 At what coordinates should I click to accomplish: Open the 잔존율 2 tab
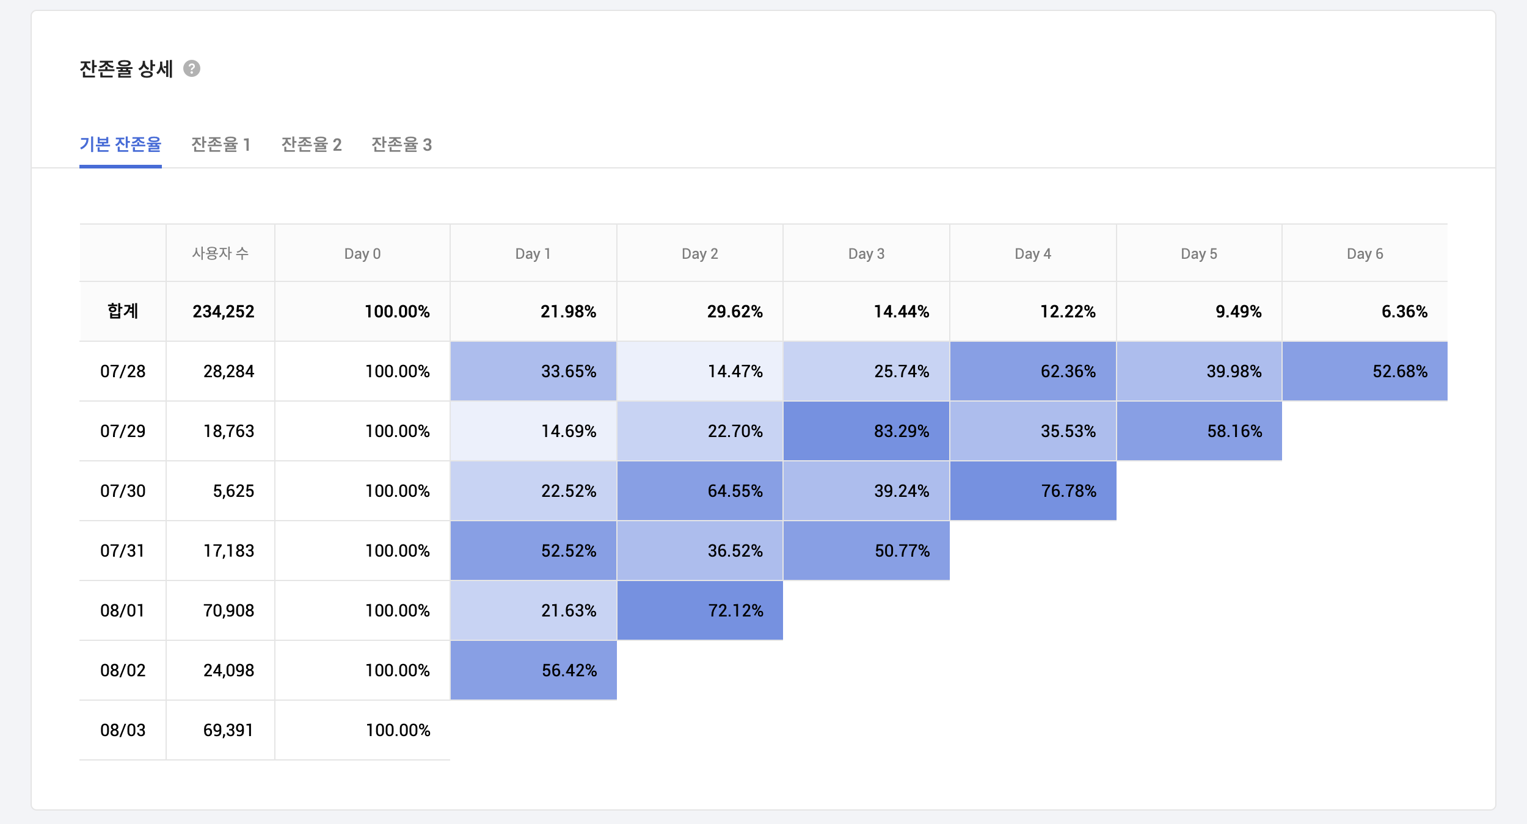pos(311,145)
